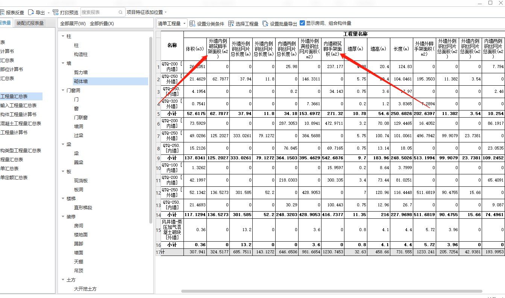The height and width of the screenshot is (298, 505).
Task: Select 门联窗 in the tree
Action: tap(81, 118)
